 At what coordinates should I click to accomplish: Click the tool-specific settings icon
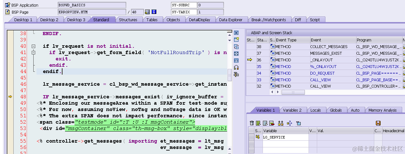pyautogui.click(x=236, y=74)
